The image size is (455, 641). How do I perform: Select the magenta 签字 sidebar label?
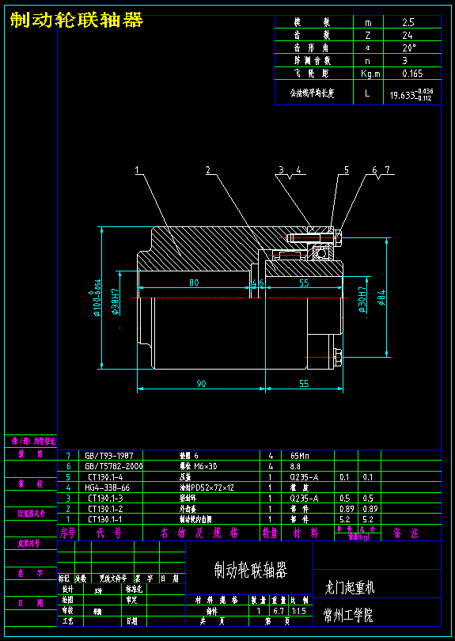tap(31, 574)
